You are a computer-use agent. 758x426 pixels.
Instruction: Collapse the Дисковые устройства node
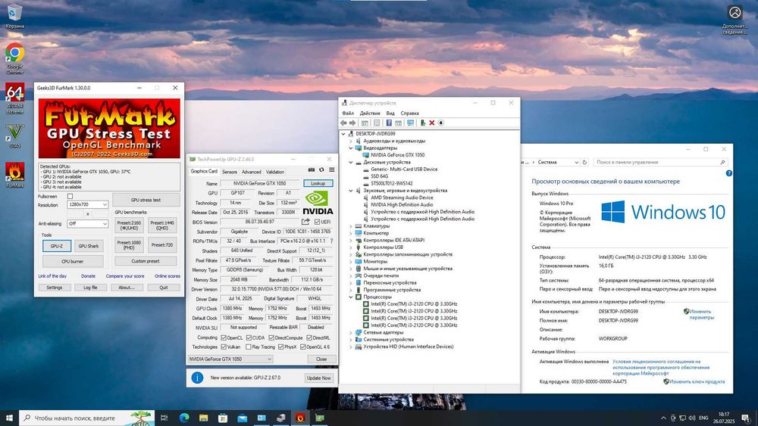pyautogui.click(x=351, y=163)
